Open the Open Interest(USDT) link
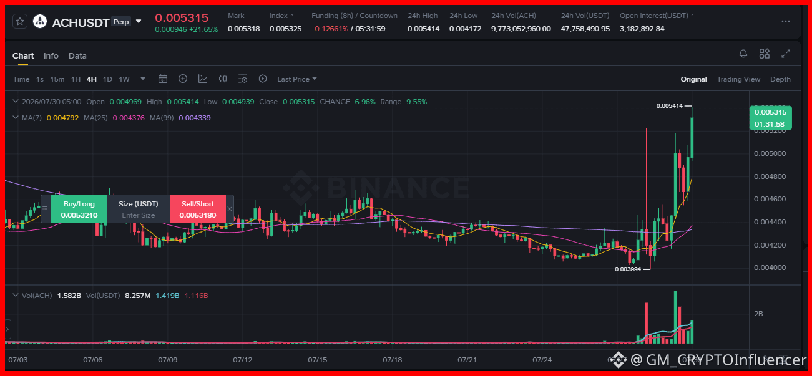 pyautogui.click(x=657, y=16)
